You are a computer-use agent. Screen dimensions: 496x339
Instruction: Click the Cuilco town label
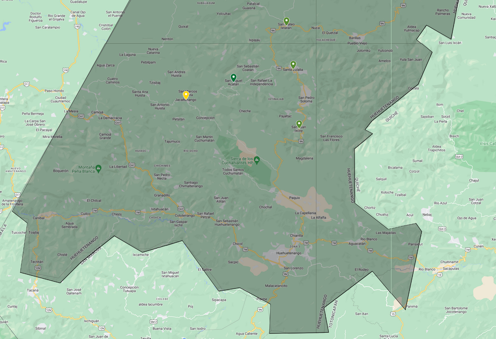tap(86, 214)
